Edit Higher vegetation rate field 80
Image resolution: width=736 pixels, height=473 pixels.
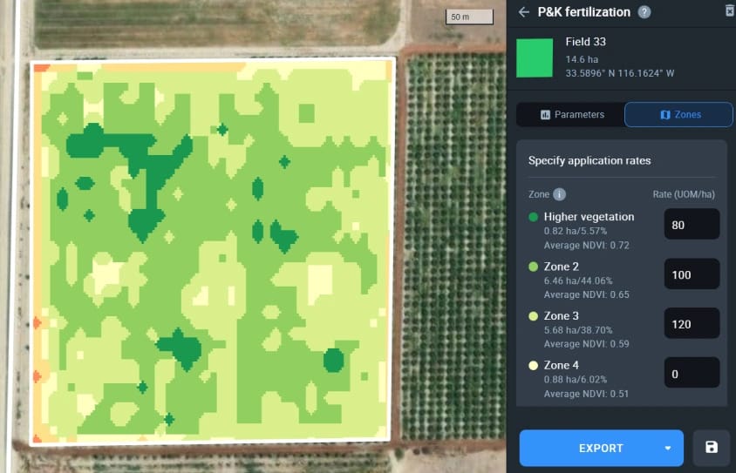pyautogui.click(x=692, y=224)
